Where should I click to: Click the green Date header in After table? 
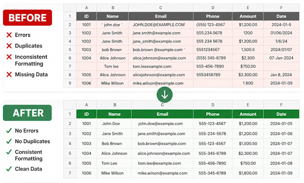point(281,114)
